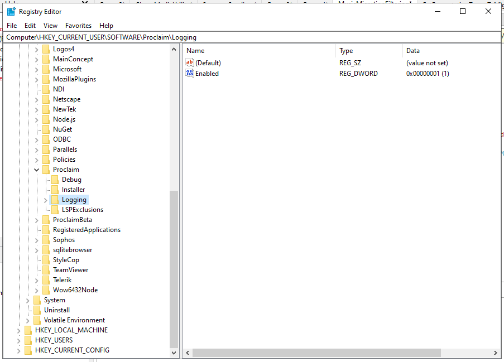
Task: Click the Debug folder icon under Proclaim
Action: pyautogui.click(x=55, y=180)
